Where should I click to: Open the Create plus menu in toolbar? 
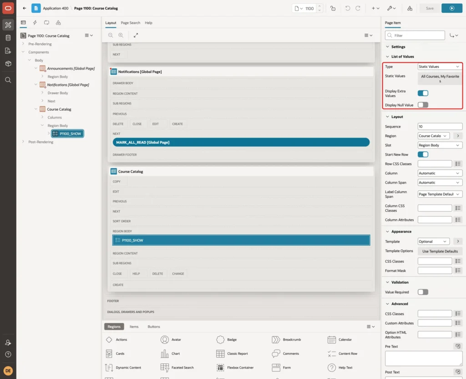[x=375, y=8]
